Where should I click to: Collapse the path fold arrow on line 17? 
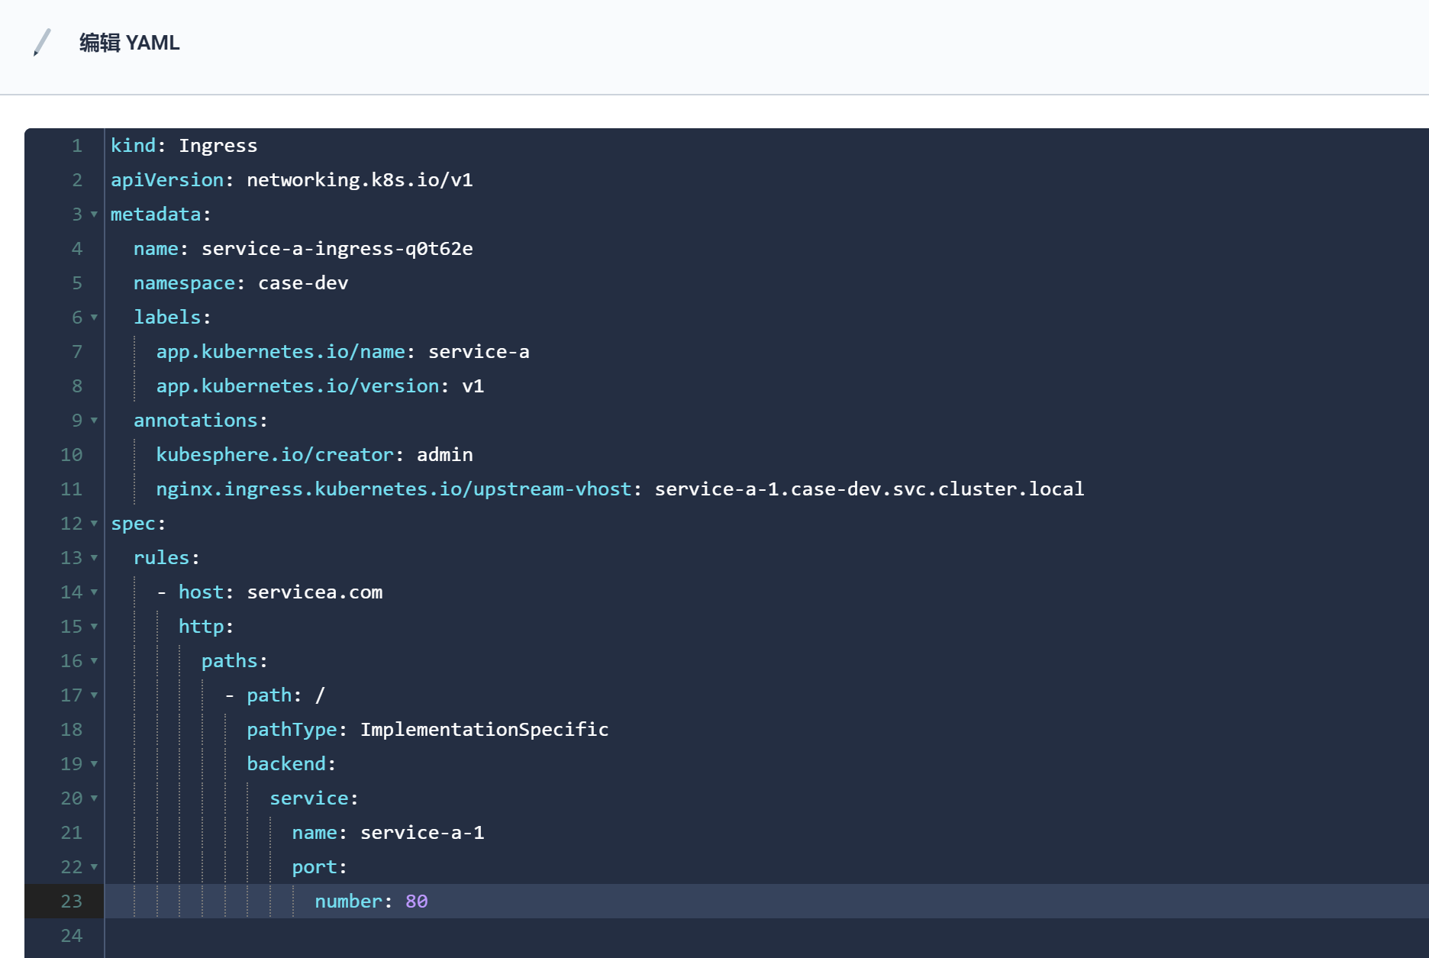[x=94, y=695]
